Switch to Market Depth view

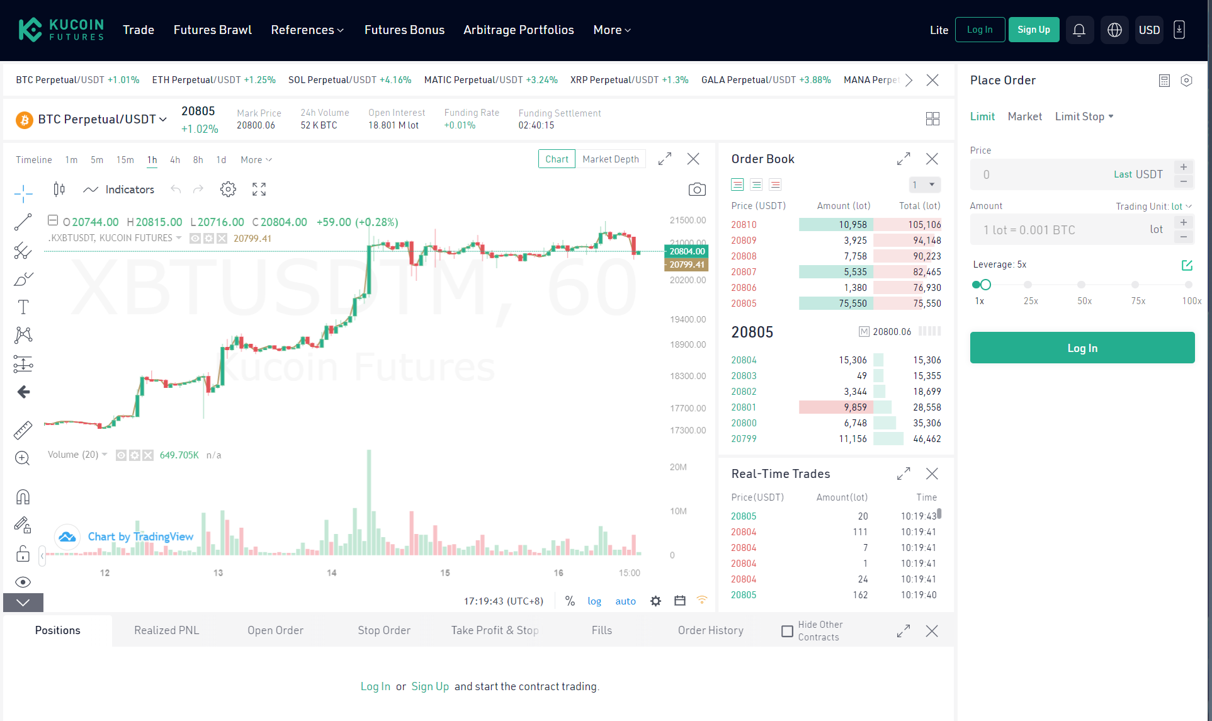coord(610,159)
